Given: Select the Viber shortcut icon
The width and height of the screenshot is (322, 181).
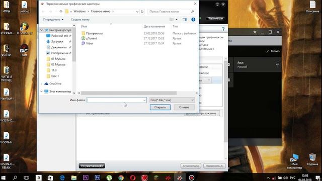Looking at the screenshot, I should coord(83,43).
